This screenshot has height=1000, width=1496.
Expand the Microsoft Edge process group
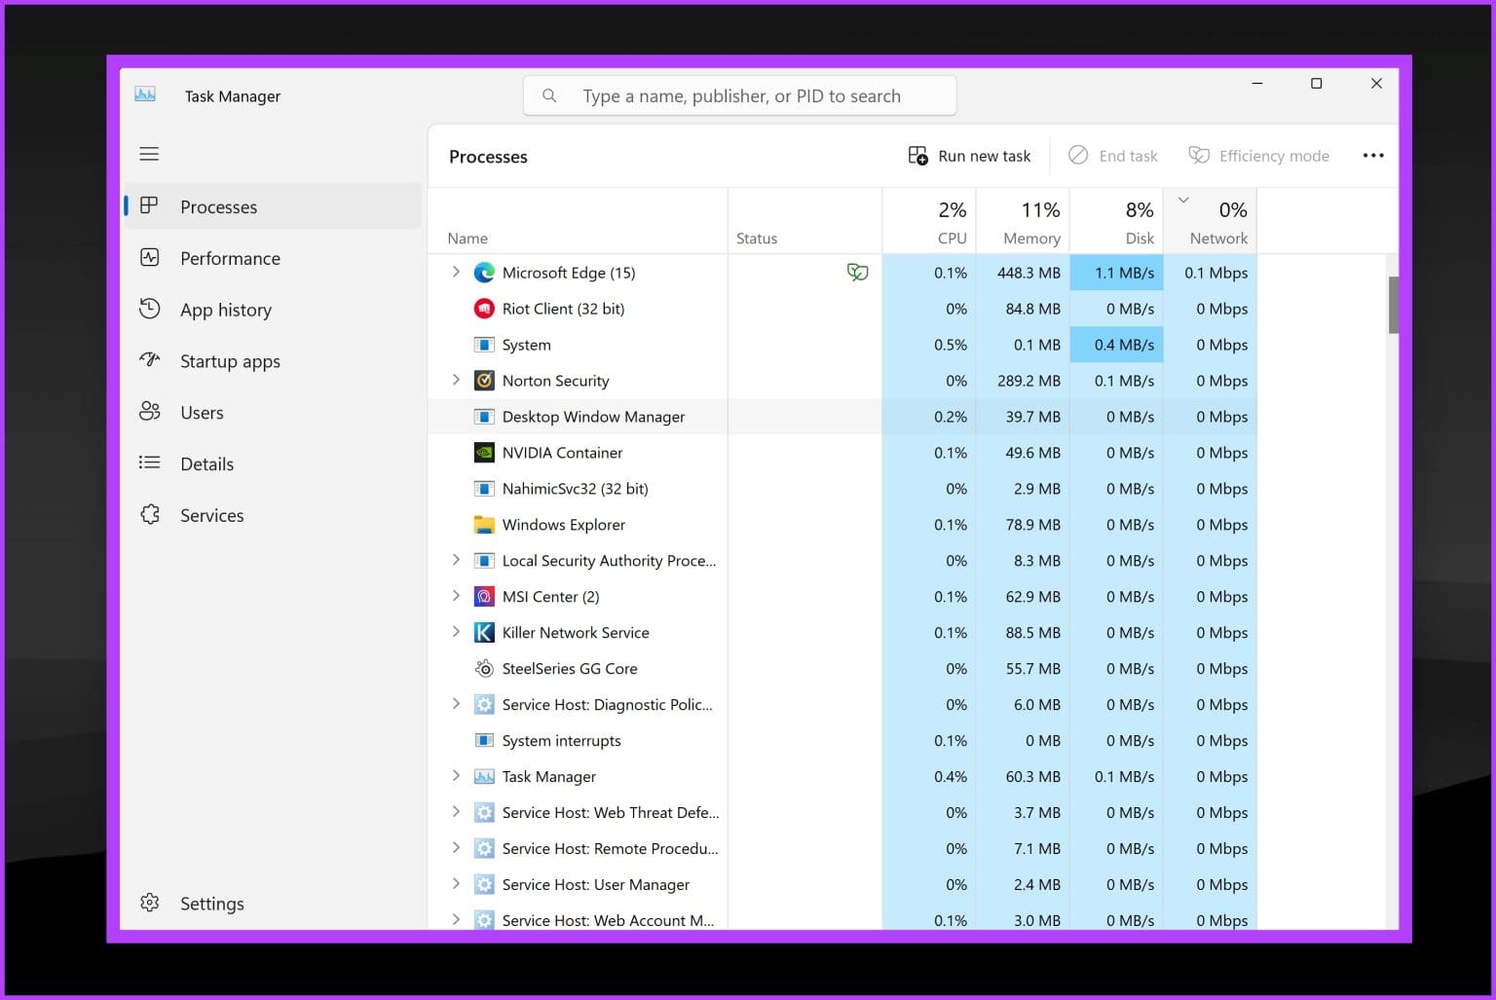pyautogui.click(x=456, y=273)
